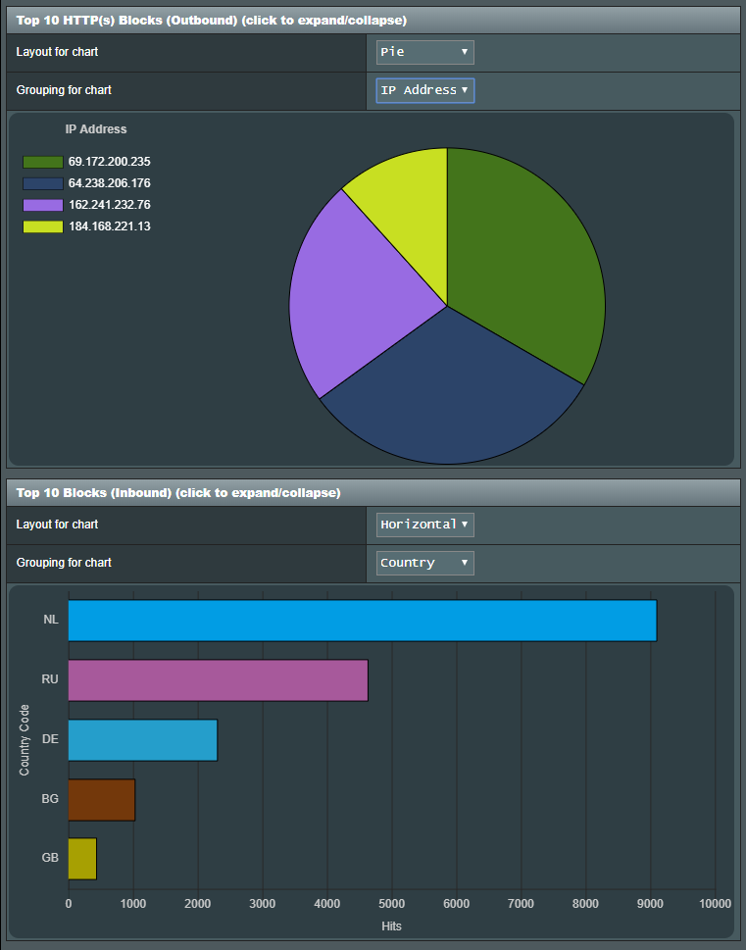
Task: Click the DE country code axis label
Action: pos(50,739)
